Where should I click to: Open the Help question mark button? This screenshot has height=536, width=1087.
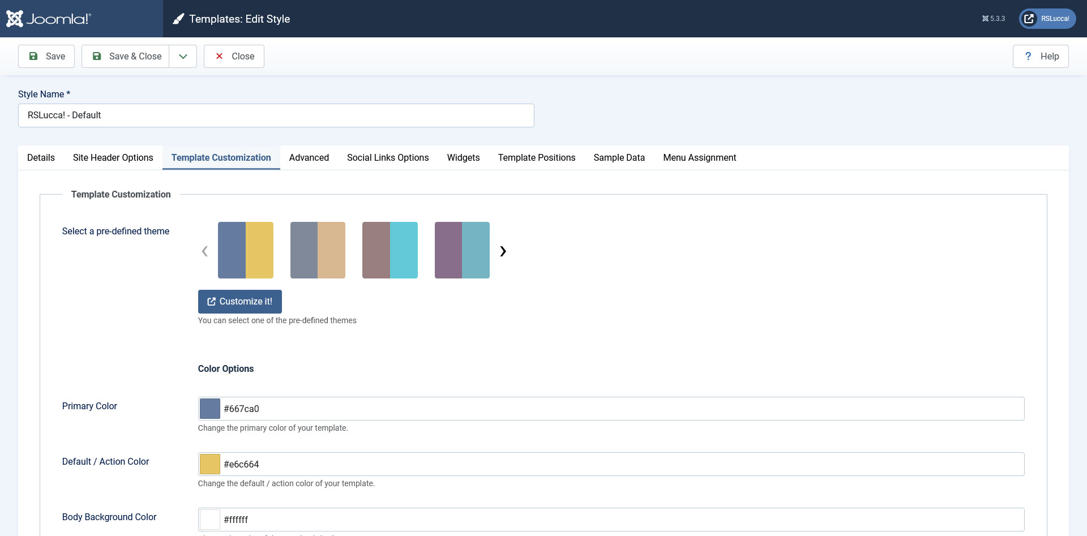click(1041, 56)
